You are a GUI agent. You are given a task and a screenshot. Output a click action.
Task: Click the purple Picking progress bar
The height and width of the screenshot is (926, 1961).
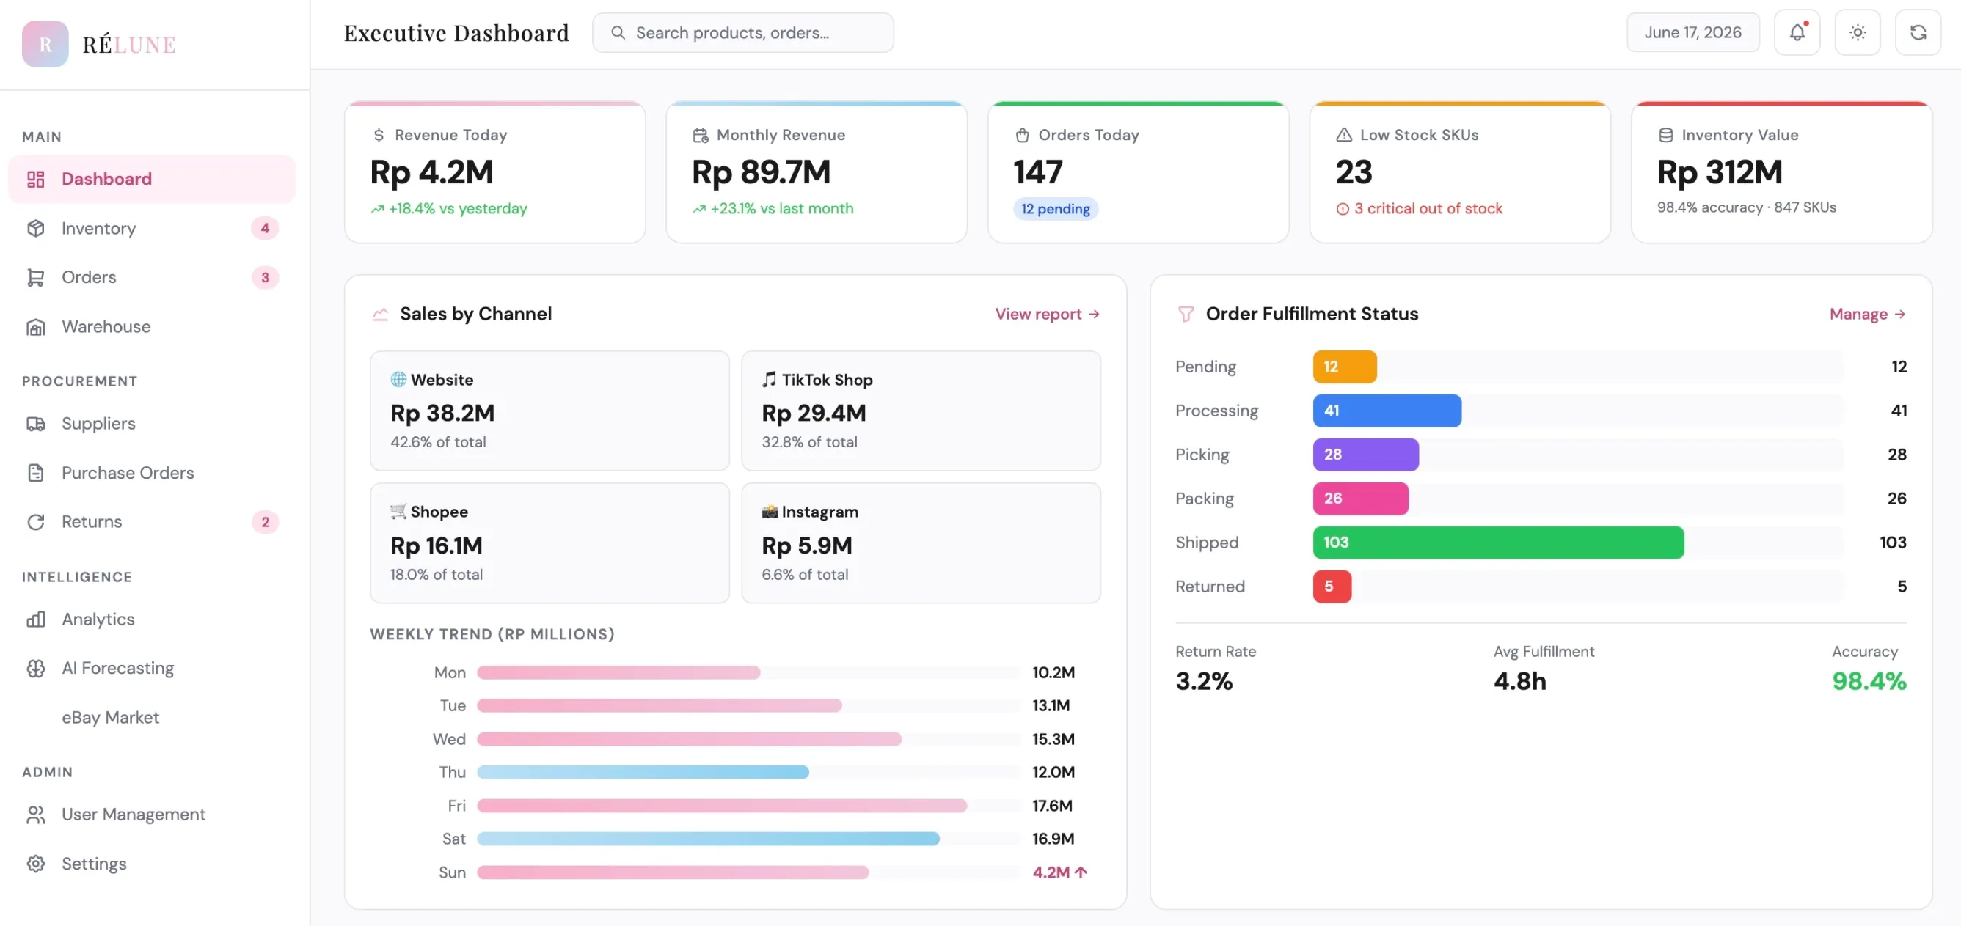coord(1366,455)
